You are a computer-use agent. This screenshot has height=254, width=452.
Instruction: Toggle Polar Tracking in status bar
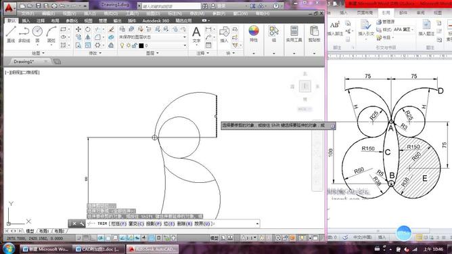[100, 238]
